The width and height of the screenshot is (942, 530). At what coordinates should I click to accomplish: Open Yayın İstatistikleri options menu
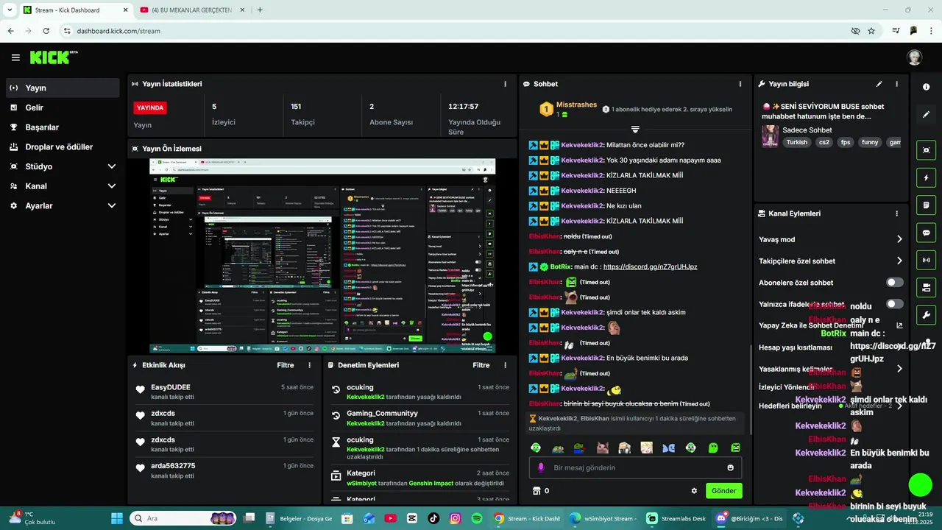(505, 84)
